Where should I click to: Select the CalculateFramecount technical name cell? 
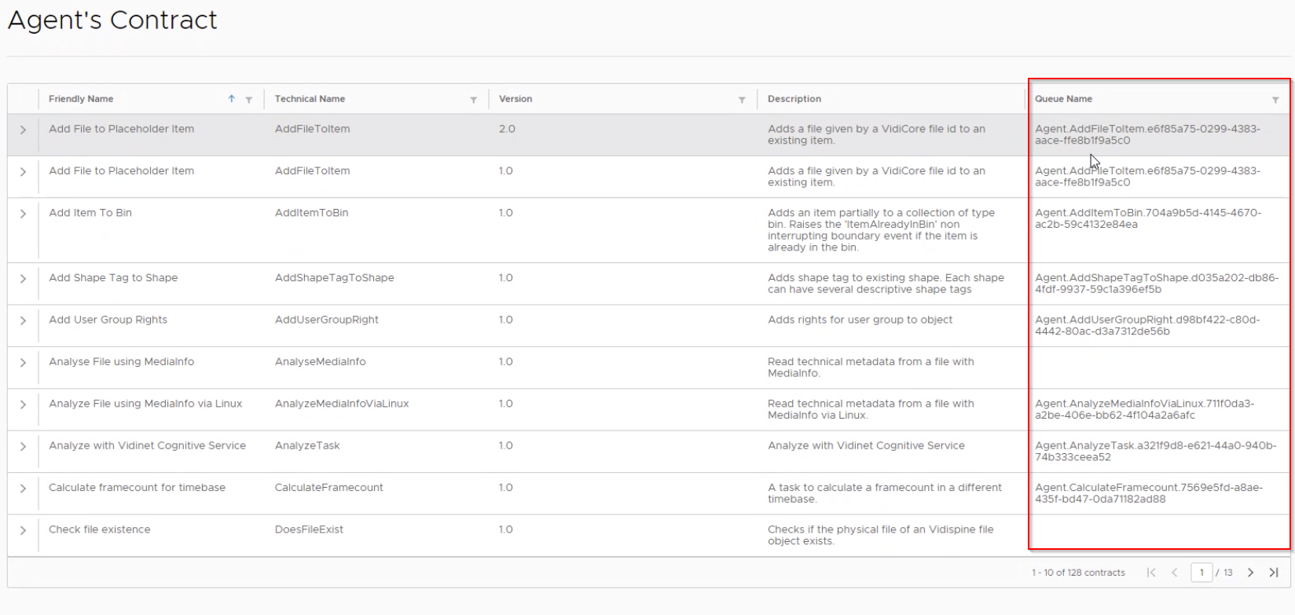pos(328,488)
